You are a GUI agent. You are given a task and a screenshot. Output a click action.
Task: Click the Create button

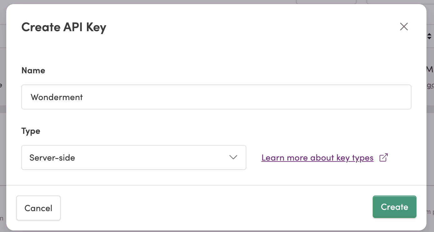(x=394, y=207)
